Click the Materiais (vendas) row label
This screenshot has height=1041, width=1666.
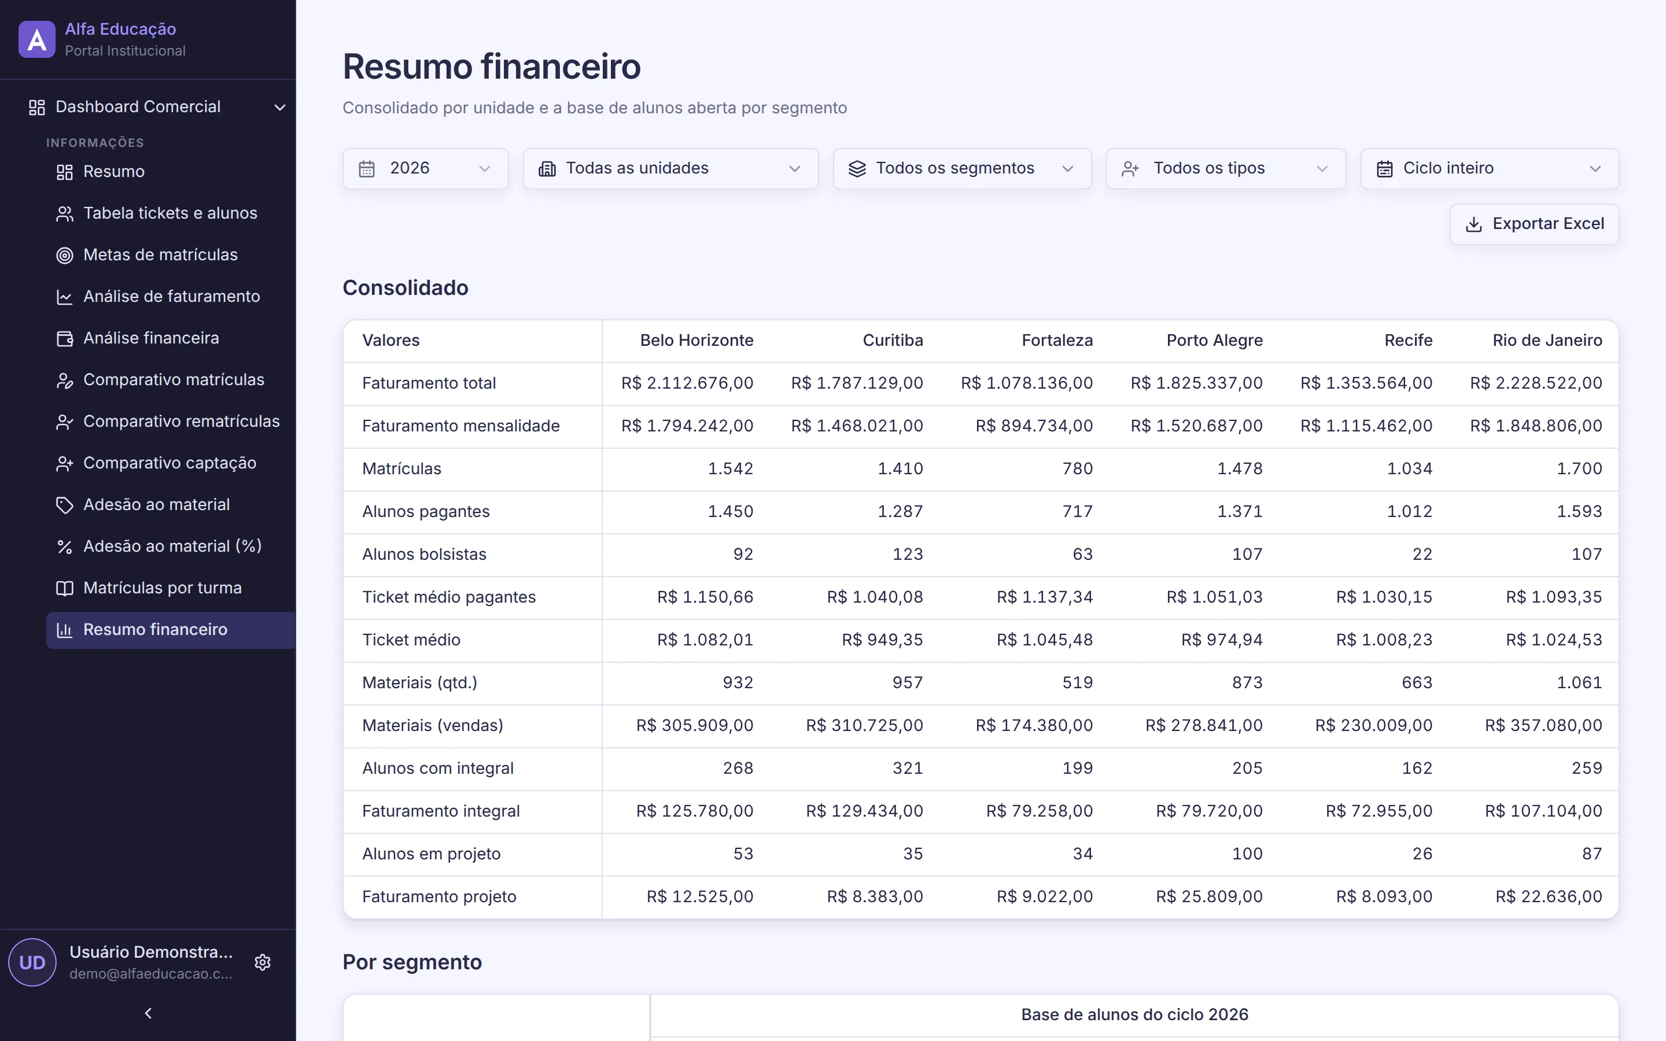point(432,726)
